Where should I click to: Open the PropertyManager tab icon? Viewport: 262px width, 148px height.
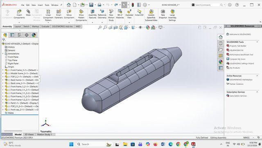[x=12, y=35]
